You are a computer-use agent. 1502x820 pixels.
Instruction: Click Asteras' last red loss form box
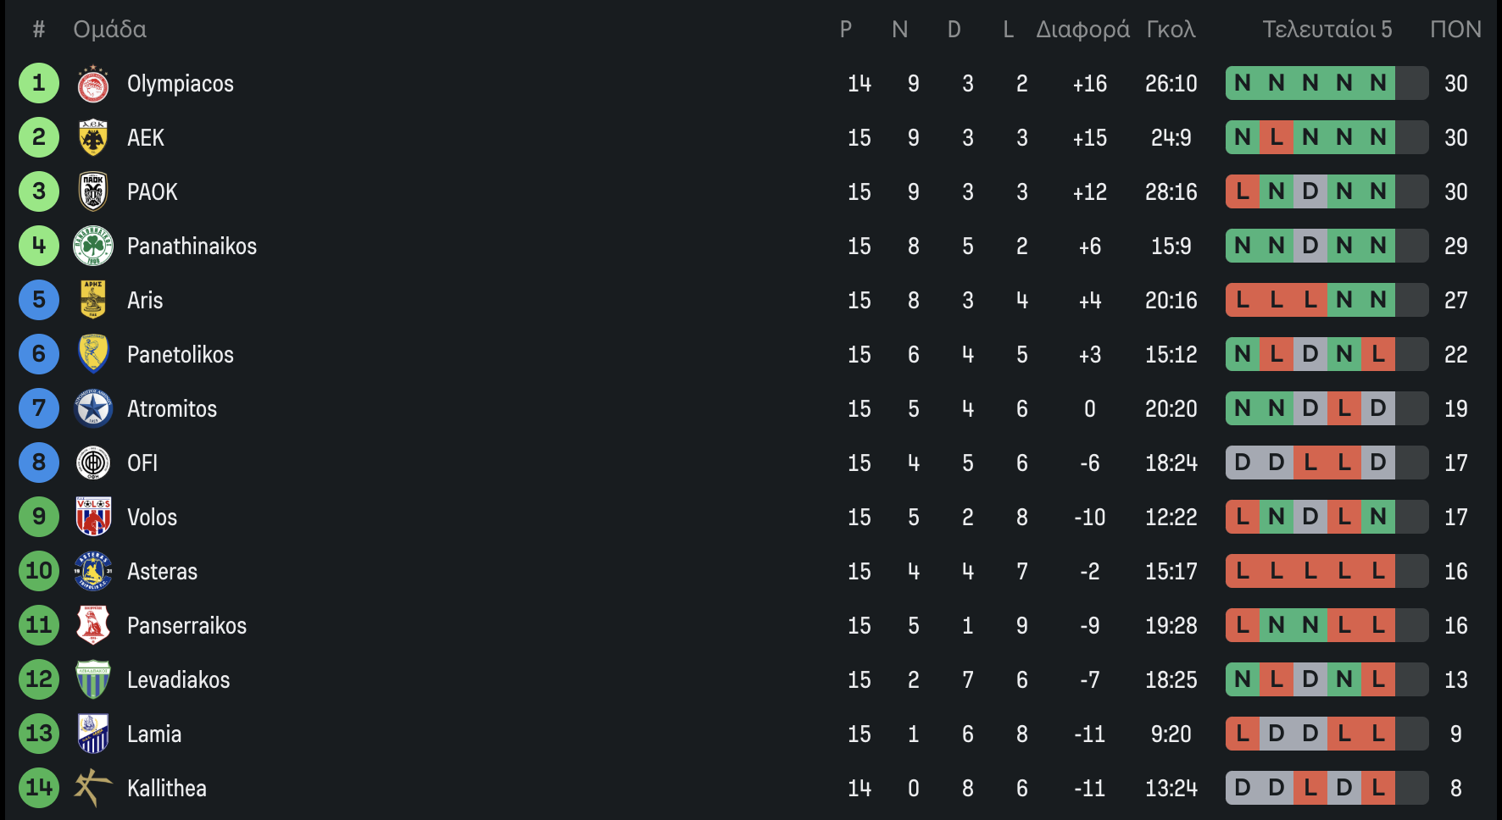click(x=1378, y=572)
